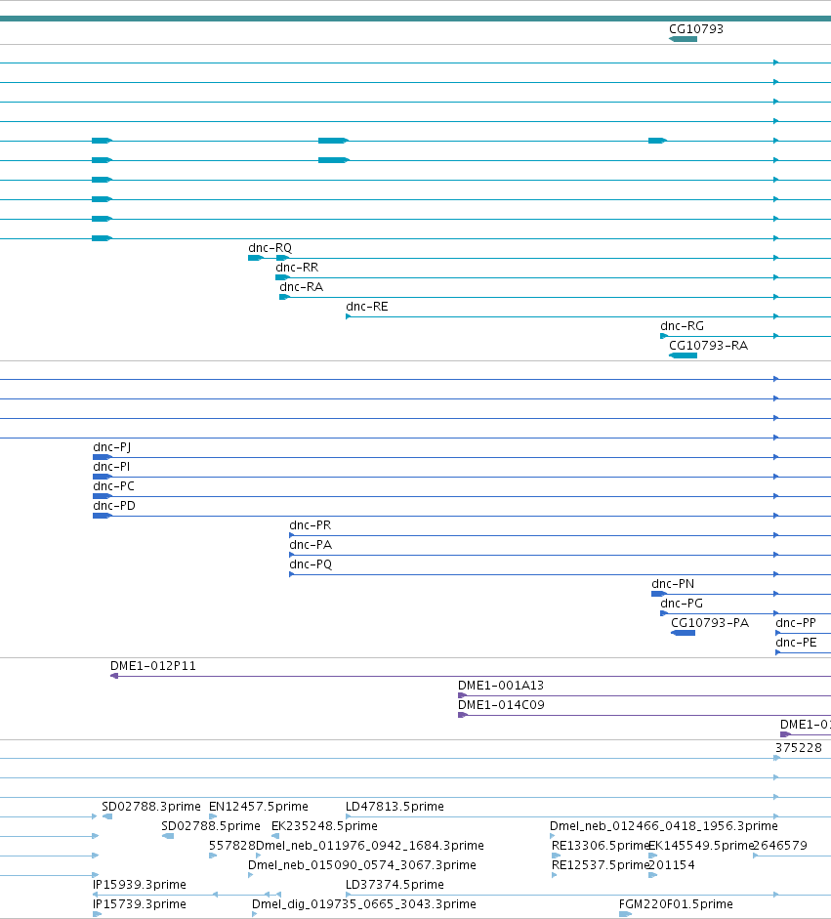Image resolution: width=831 pixels, height=919 pixels.
Task: Click the dnc-RQ transcript label
Action: click(270, 248)
